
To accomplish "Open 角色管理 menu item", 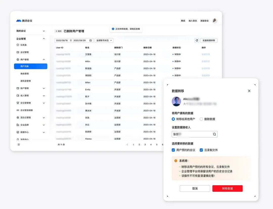I will [25, 74].
